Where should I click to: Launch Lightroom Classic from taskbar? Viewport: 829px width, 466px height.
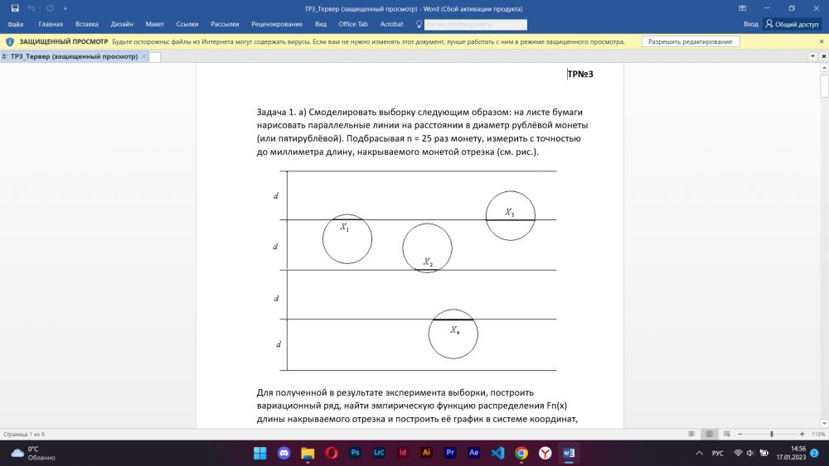379,453
